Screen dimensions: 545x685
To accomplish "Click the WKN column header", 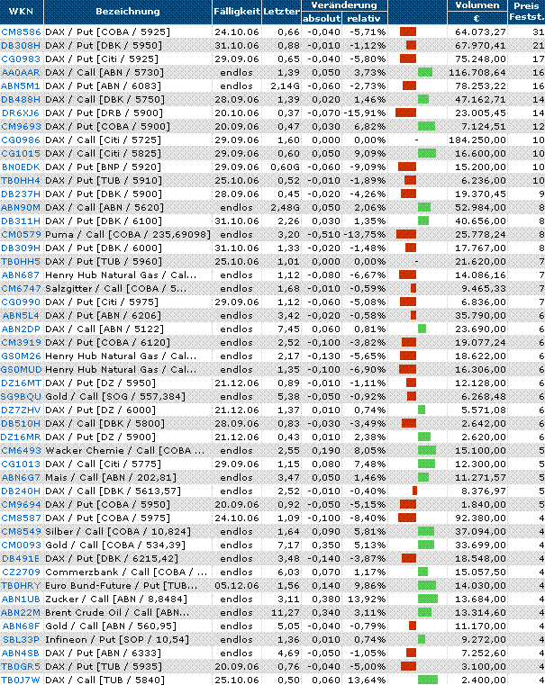I will (22, 12).
